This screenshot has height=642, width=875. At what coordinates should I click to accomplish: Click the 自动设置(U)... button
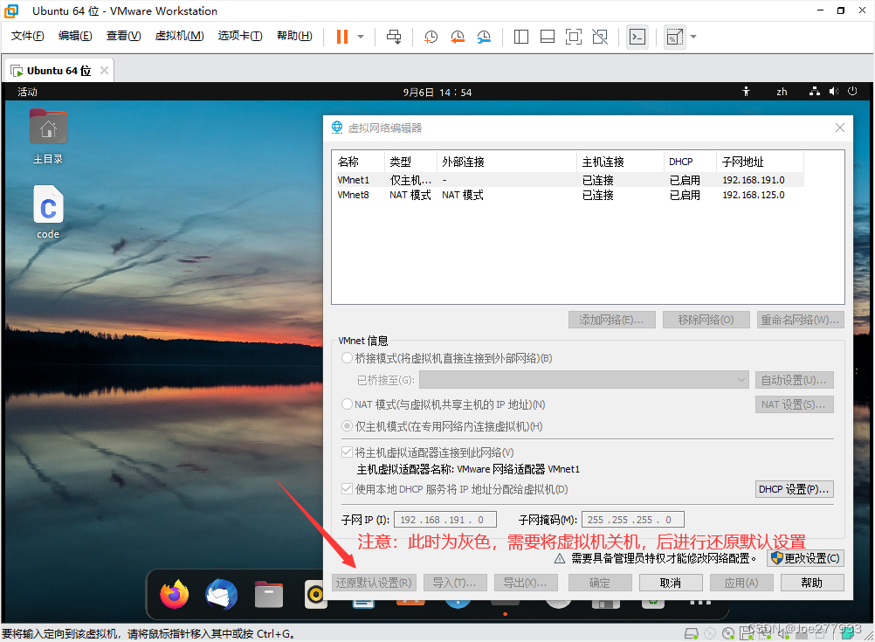point(794,380)
